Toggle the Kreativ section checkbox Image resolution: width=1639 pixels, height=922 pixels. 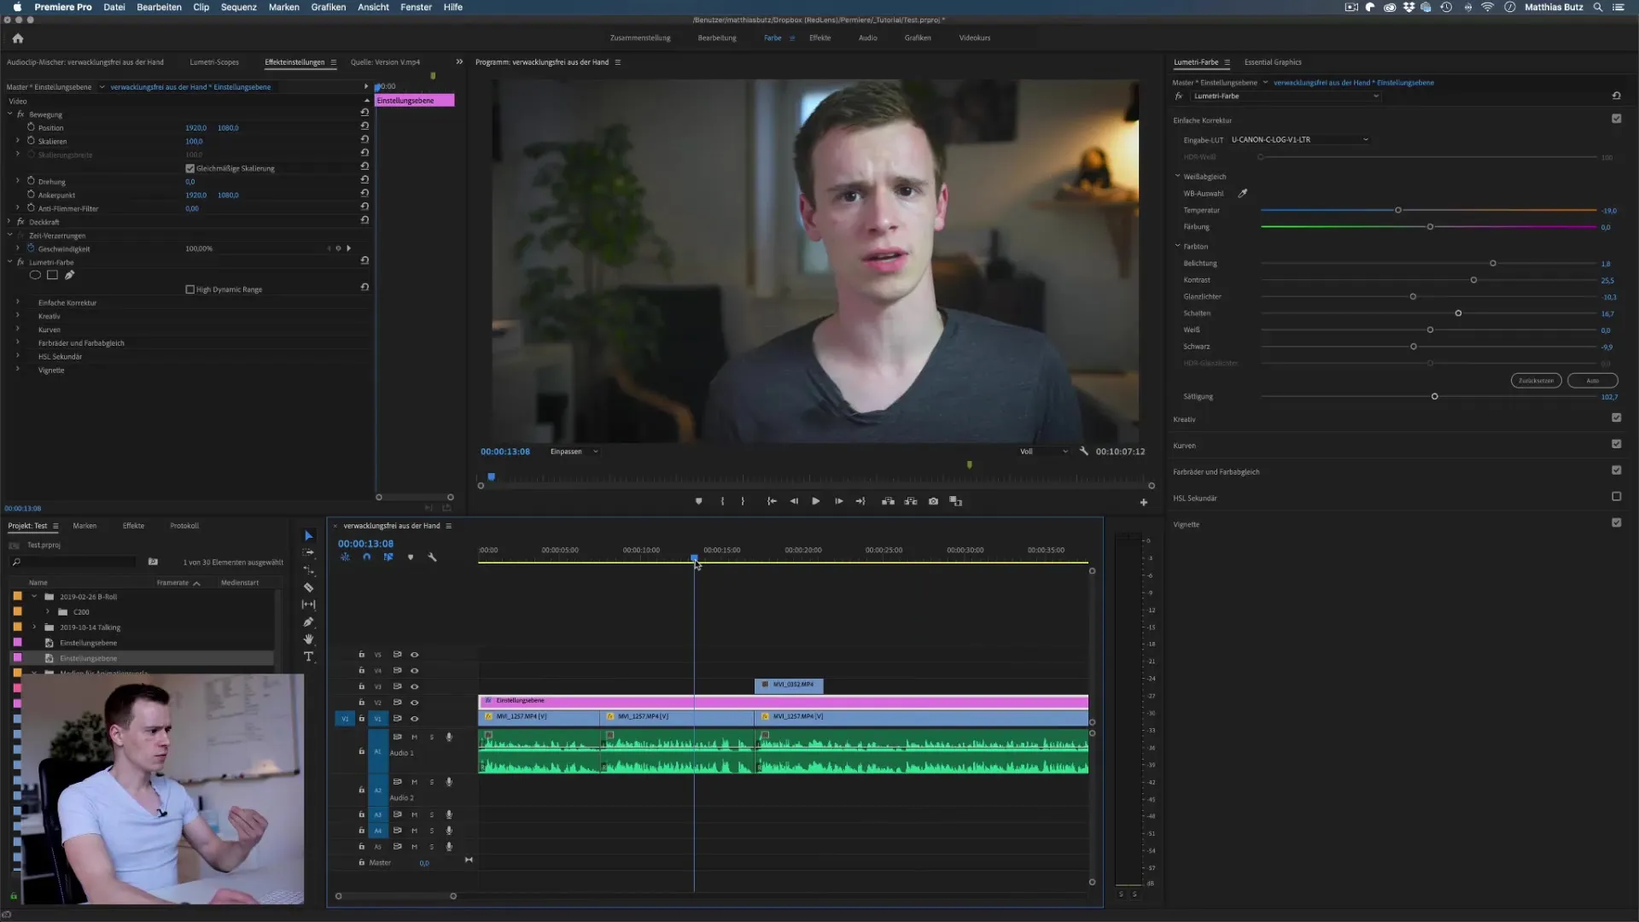(x=1616, y=417)
